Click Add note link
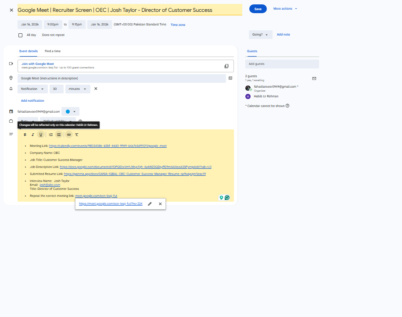 tap(284, 34)
